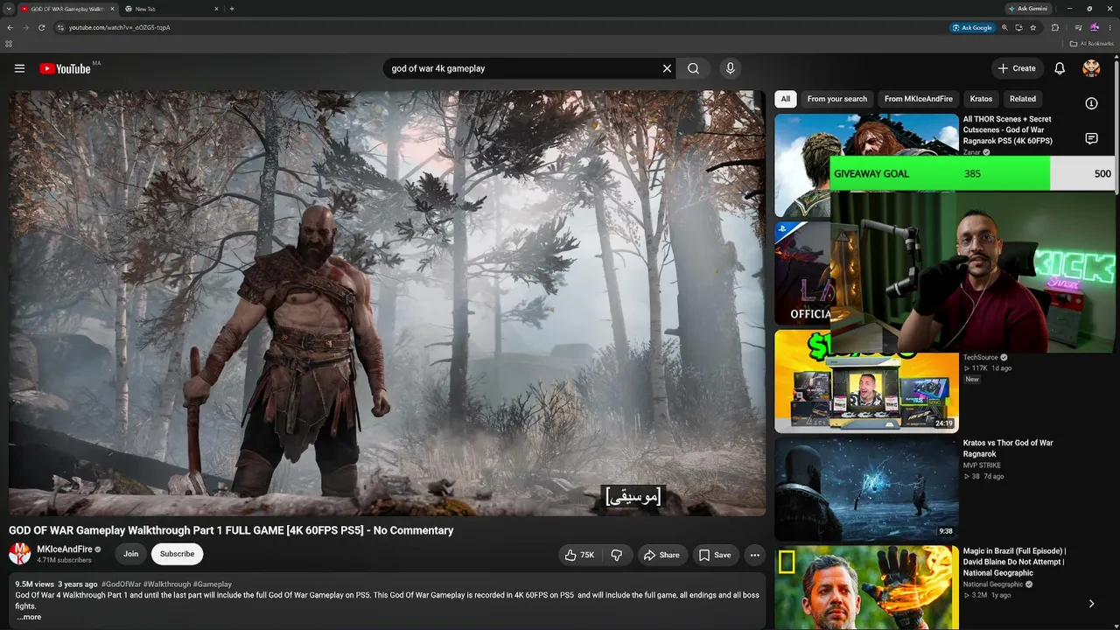This screenshot has width=1120, height=630.
Task: Open media controls icon in Chrome toolbar
Action: 1076,27
